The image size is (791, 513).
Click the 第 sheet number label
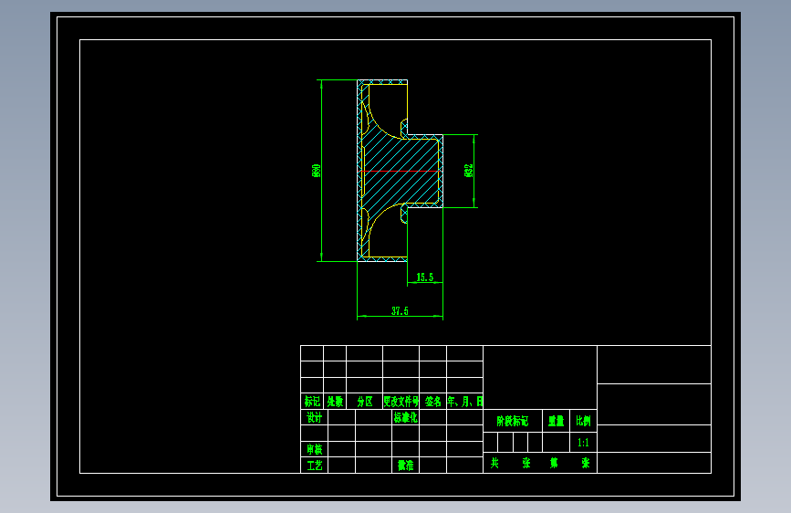click(x=554, y=463)
